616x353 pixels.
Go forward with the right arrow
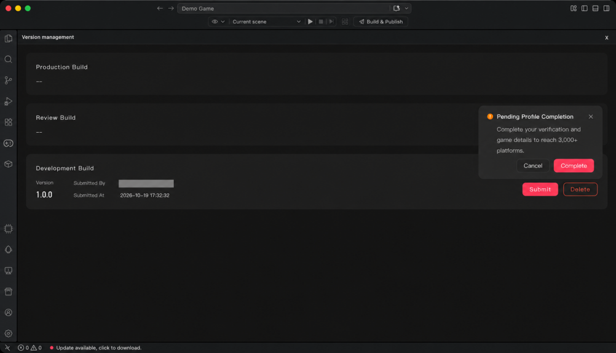click(x=171, y=8)
